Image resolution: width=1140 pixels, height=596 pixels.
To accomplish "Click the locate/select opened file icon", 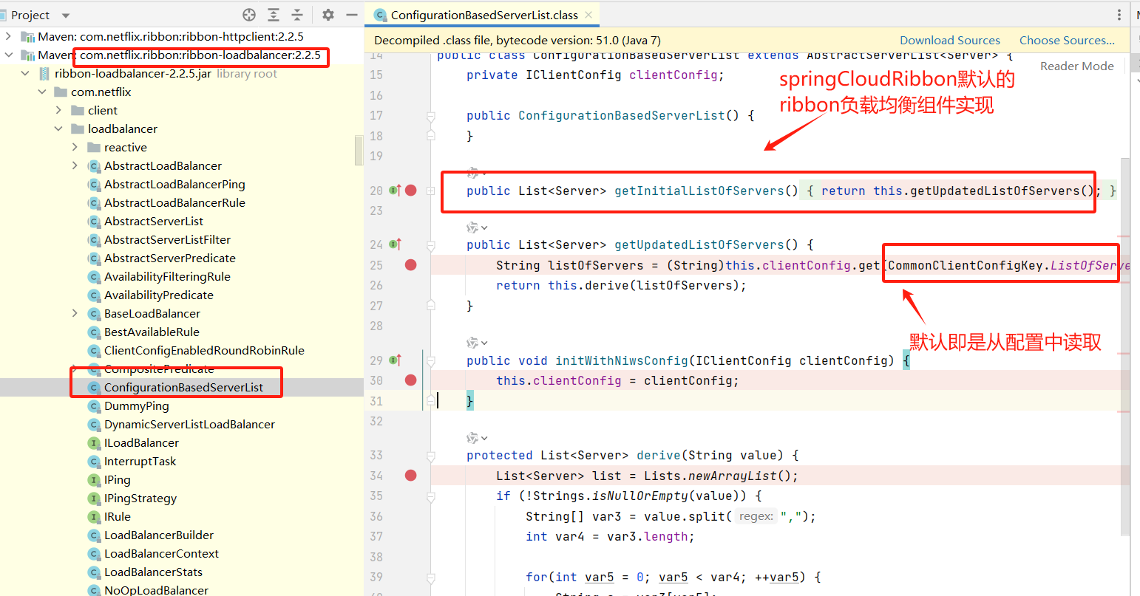I will point(249,15).
